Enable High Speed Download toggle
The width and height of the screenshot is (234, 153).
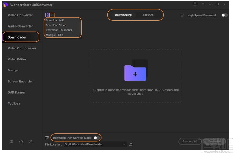click(x=224, y=15)
